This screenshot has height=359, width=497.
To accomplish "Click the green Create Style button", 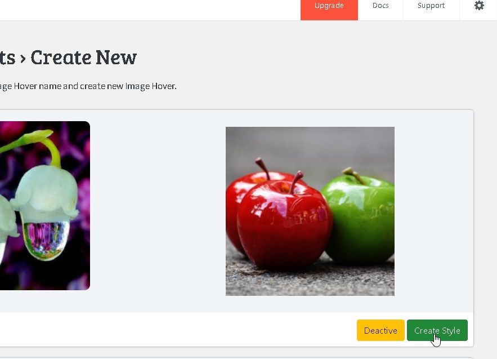I will [x=437, y=330].
